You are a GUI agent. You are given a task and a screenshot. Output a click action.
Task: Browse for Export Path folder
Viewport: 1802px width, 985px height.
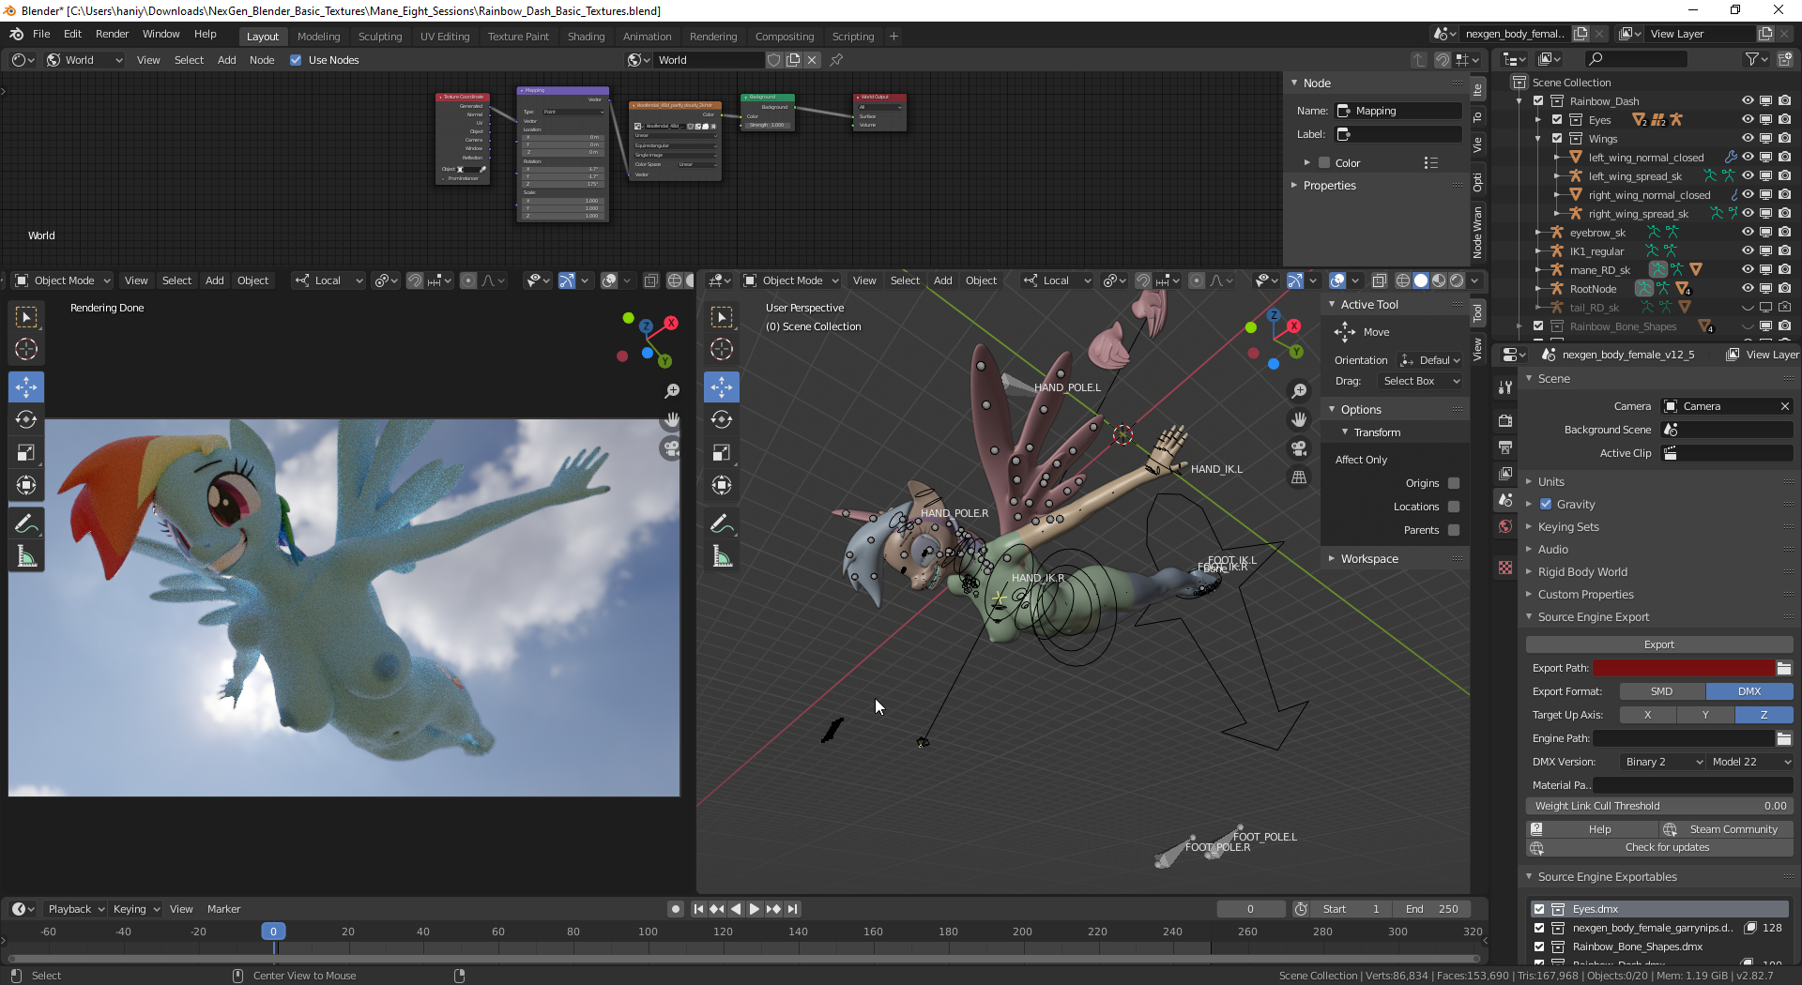(x=1784, y=668)
